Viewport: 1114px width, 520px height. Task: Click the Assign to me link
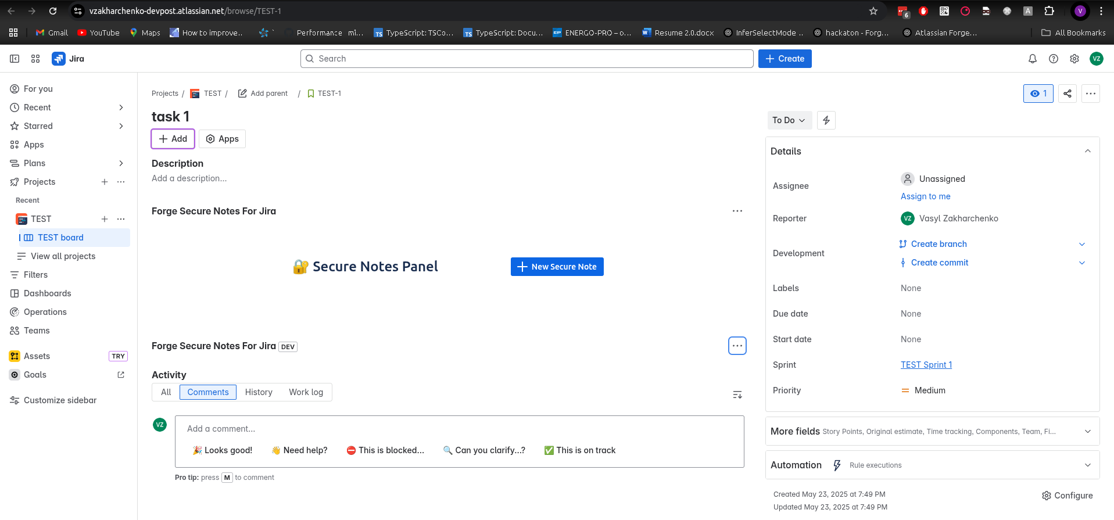point(926,196)
